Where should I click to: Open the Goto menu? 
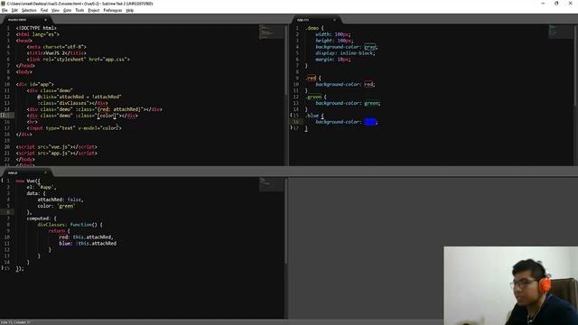click(67, 10)
